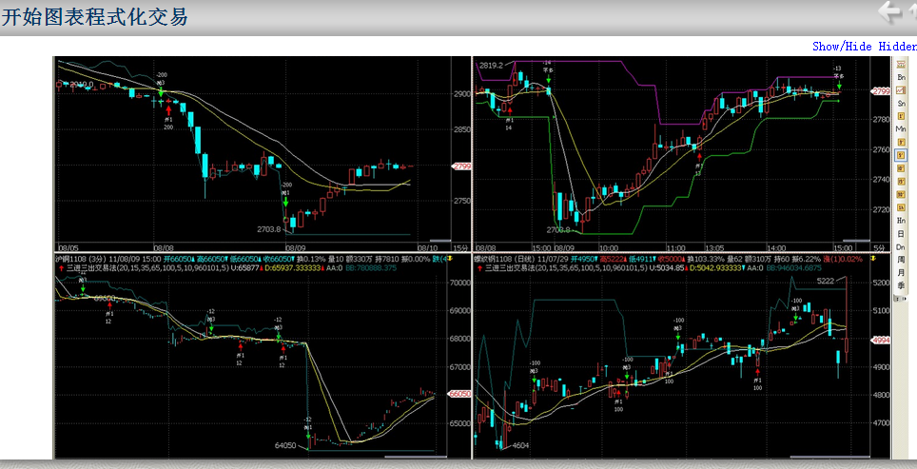Click the 4604 low label on the 螺纹钢 chart
This screenshot has height=469, width=917.
coord(520,445)
